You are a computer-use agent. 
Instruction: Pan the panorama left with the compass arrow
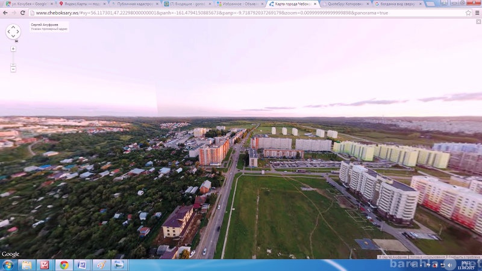click(8, 32)
